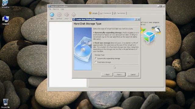Select the Recycle Bin desktop icon

[x=5, y=103]
